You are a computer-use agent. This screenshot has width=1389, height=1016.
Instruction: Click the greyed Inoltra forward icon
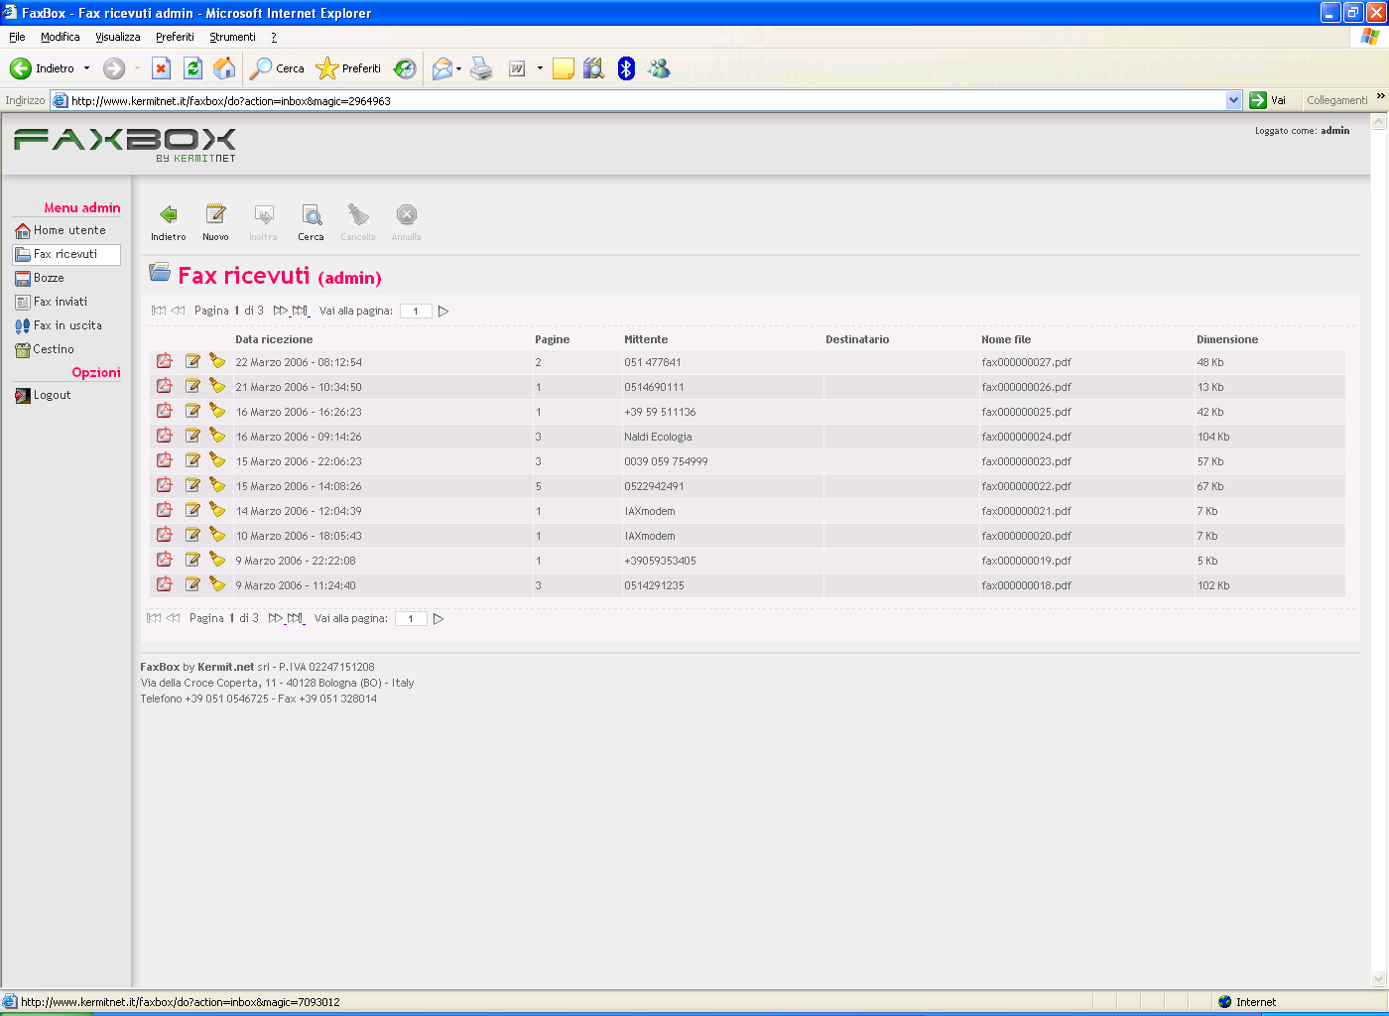coord(264,215)
